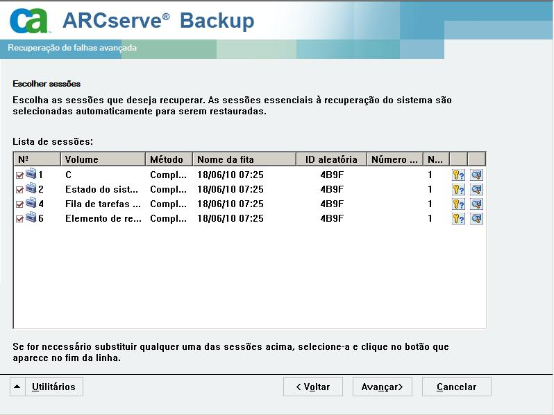The height and width of the screenshot is (415, 554).
Task: Go back with the Voltar button
Action: coord(313,387)
